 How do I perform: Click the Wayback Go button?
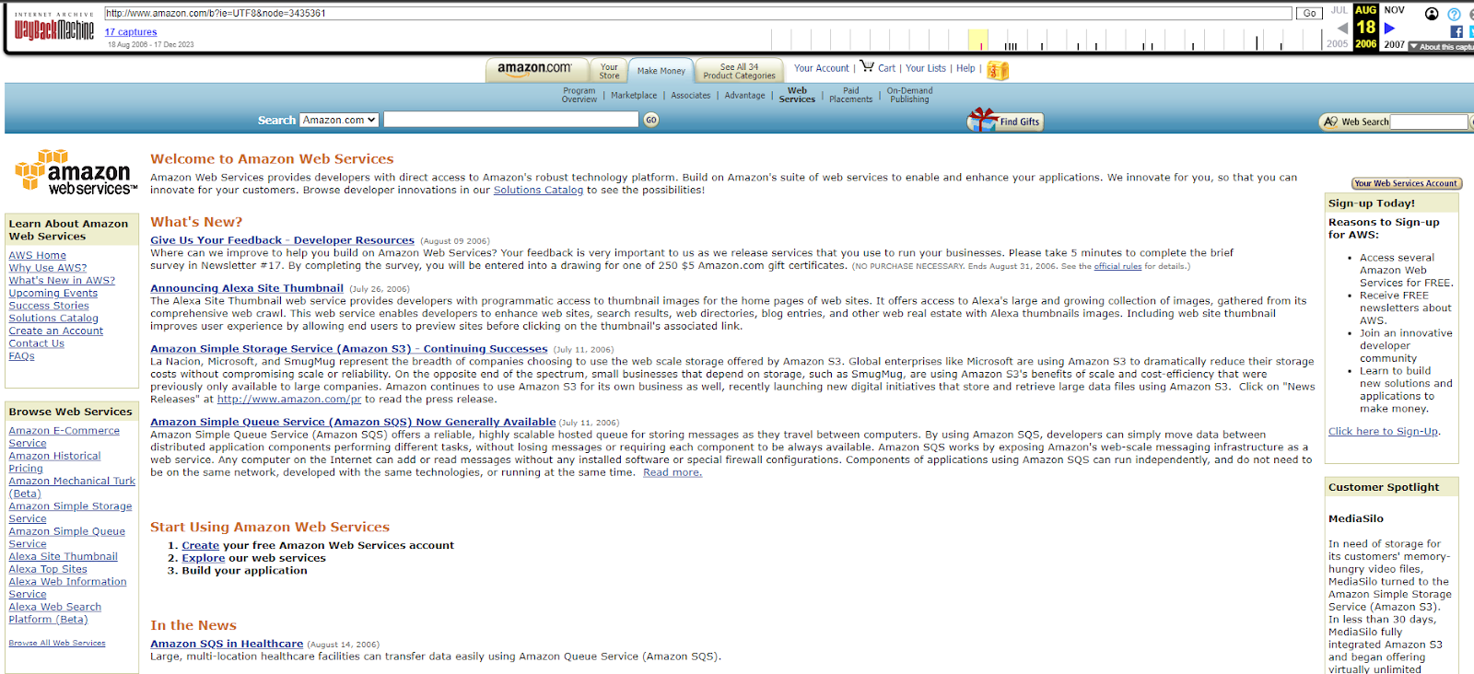(1309, 13)
